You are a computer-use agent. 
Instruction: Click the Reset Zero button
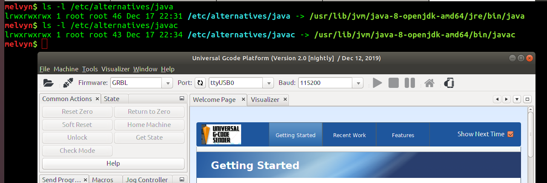(x=77, y=112)
